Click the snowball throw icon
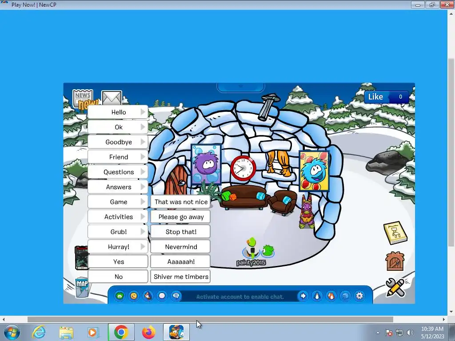 click(x=162, y=296)
